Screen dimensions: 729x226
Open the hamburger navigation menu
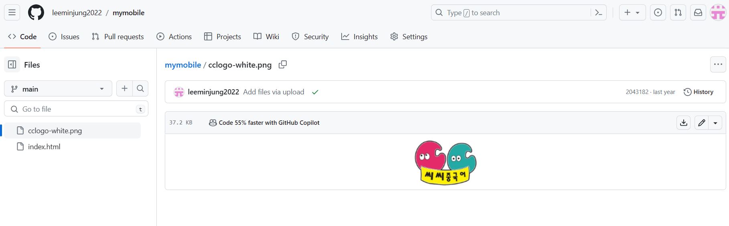point(12,12)
